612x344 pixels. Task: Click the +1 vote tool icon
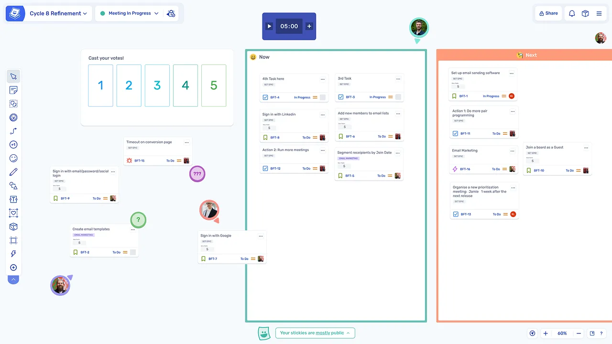[13, 145]
